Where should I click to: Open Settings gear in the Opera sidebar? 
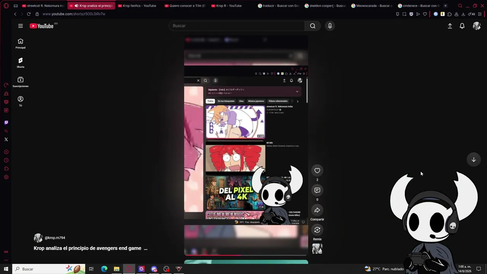6,177
